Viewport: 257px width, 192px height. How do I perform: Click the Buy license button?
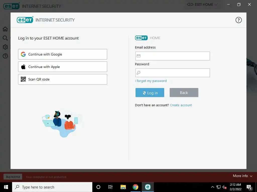[x=13, y=177]
